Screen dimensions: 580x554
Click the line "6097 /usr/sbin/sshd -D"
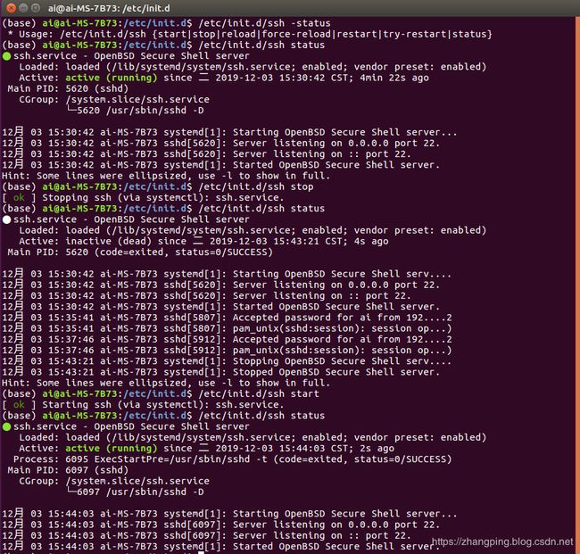135,492
